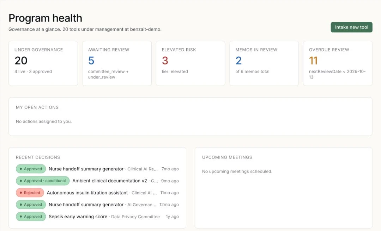The image size is (381, 231).
Task: Select the Overdue Review card
Action: coord(338,63)
